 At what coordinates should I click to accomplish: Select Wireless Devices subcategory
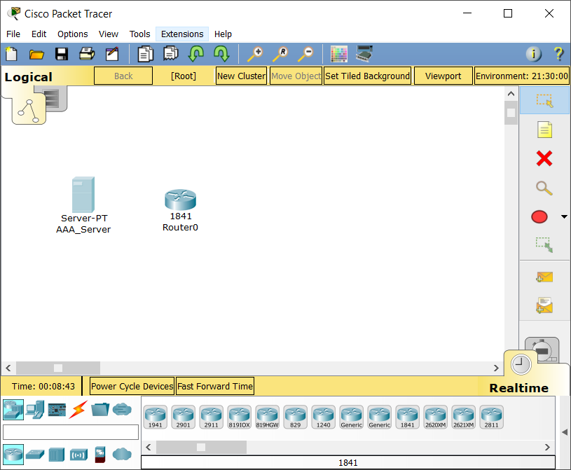(78, 455)
